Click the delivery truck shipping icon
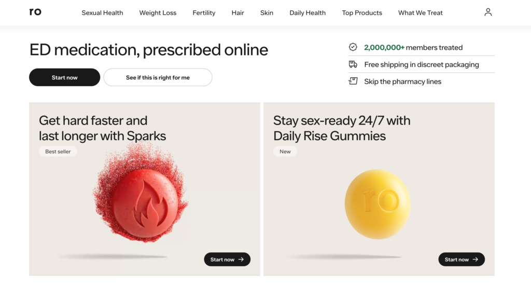The width and height of the screenshot is (531, 301). tap(353, 64)
